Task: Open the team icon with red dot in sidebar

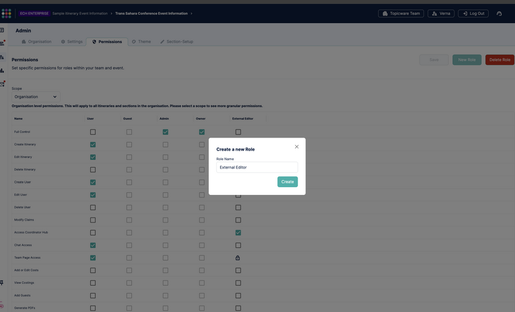Action: [x=3, y=43]
